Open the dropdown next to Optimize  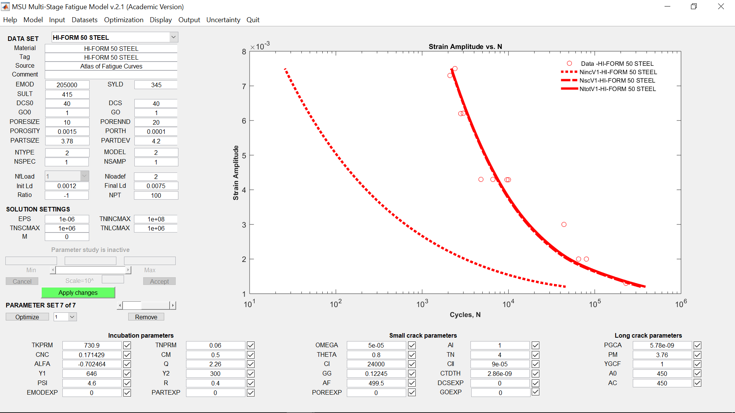point(72,317)
